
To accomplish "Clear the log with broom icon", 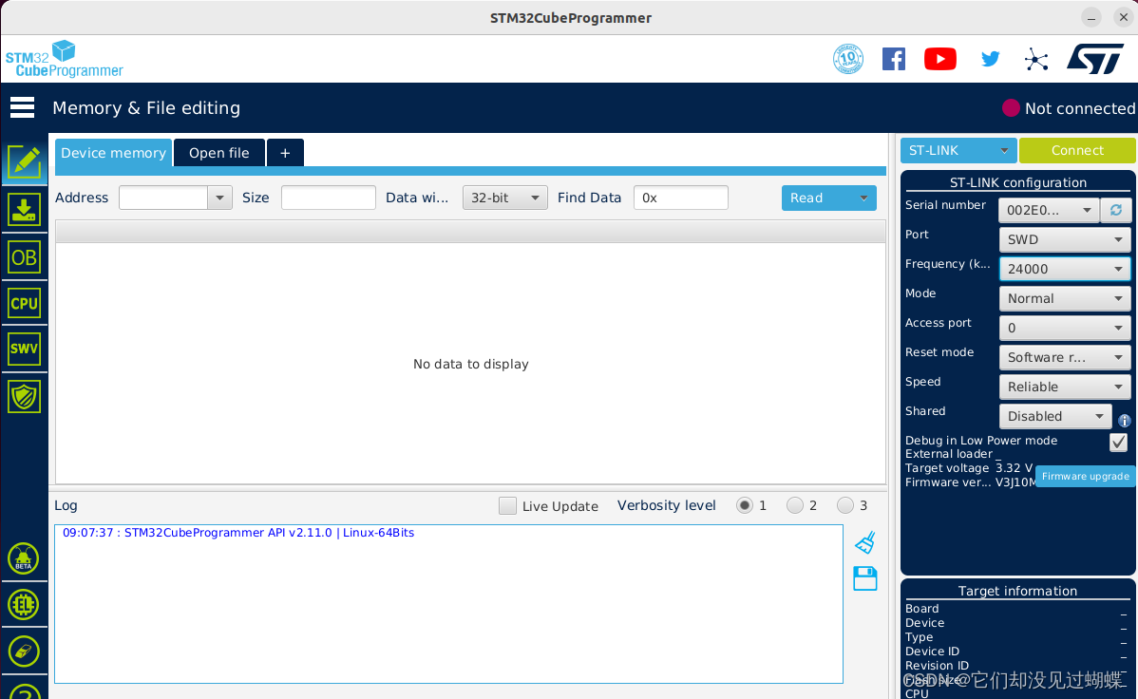I will click(865, 542).
